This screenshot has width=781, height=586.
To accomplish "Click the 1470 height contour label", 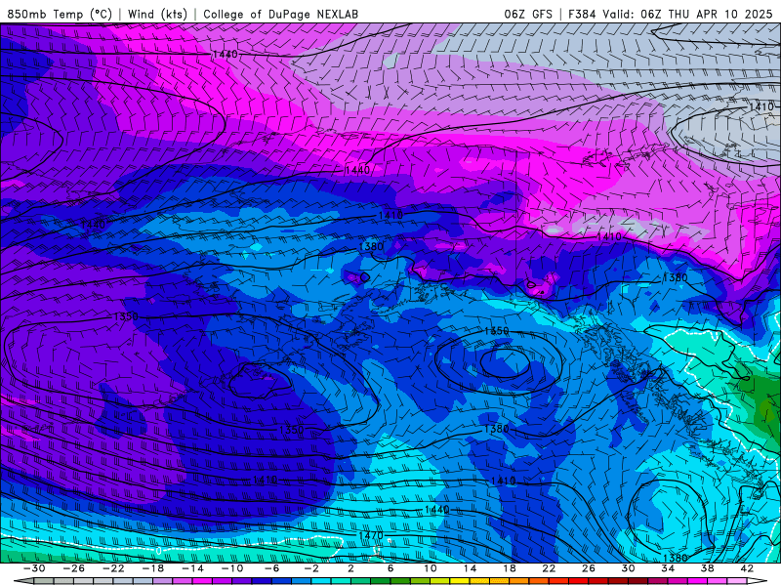I will 370,535.
